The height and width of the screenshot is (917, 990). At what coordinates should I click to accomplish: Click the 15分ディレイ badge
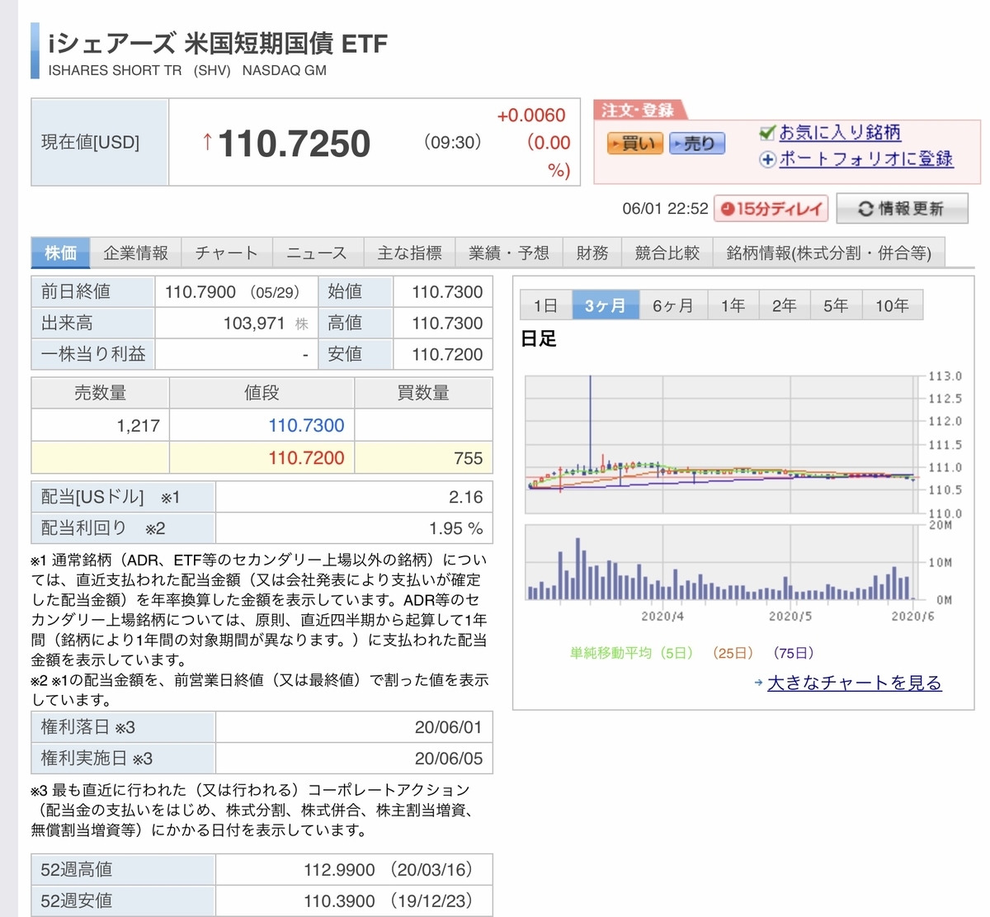[x=771, y=209]
